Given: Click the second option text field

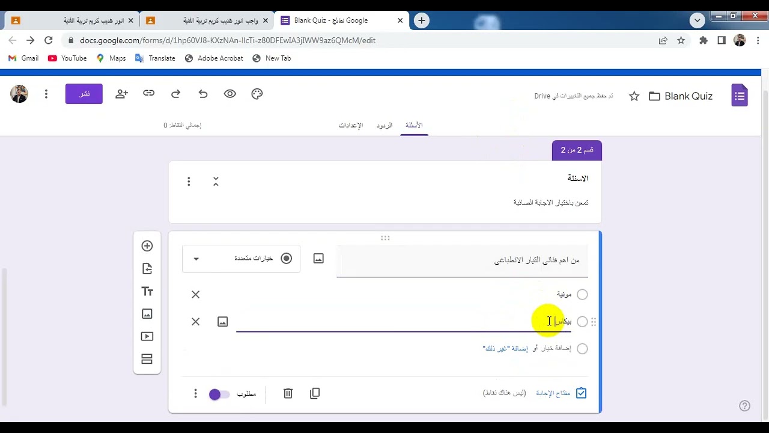Looking at the screenshot, I should [403, 322].
